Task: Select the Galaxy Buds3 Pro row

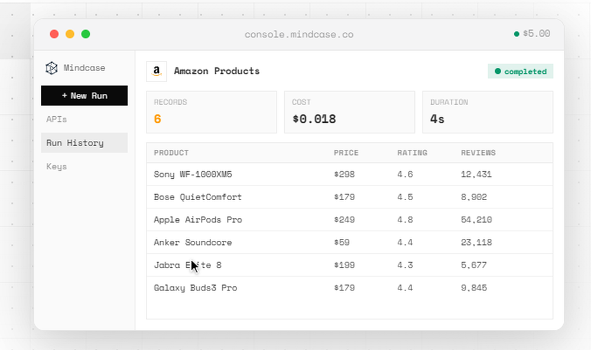Action: tap(350, 288)
